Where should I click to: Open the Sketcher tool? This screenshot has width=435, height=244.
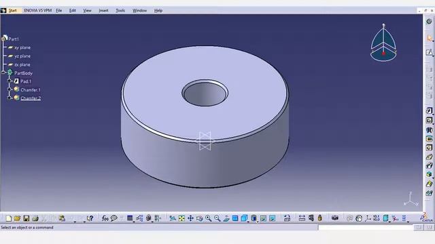click(x=429, y=52)
